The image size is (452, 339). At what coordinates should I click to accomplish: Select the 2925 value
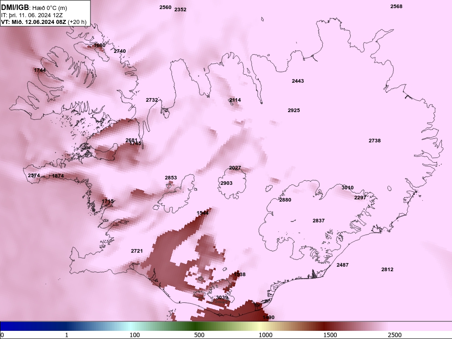(x=294, y=110)
